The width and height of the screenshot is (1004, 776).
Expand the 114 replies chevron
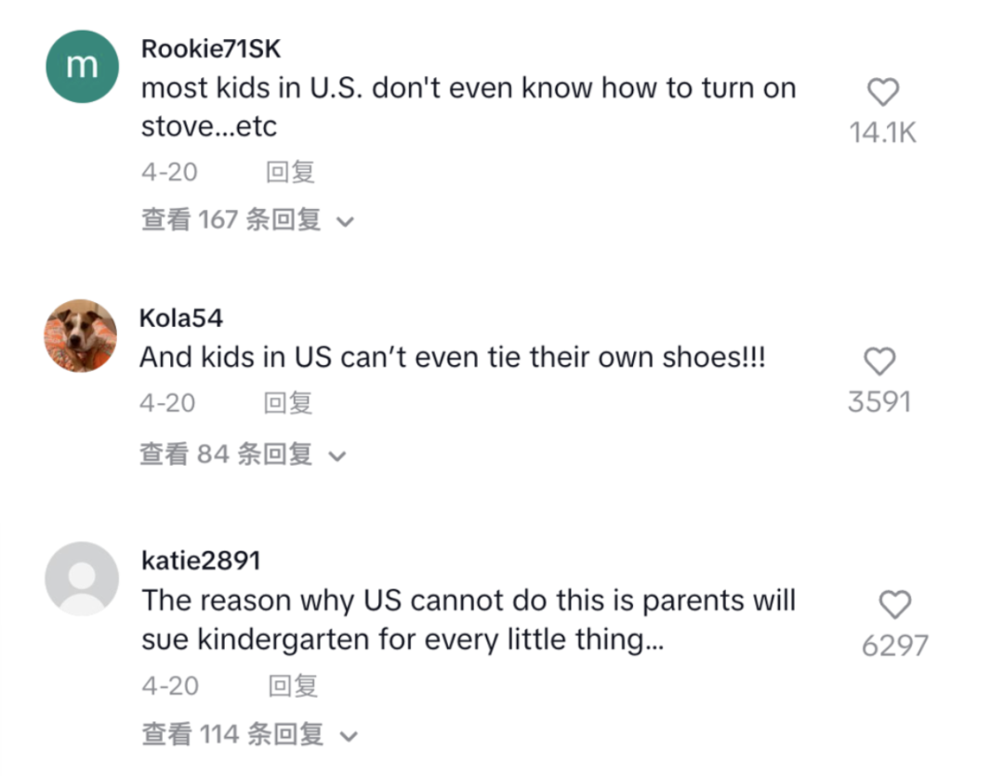(x=349, y=737)
